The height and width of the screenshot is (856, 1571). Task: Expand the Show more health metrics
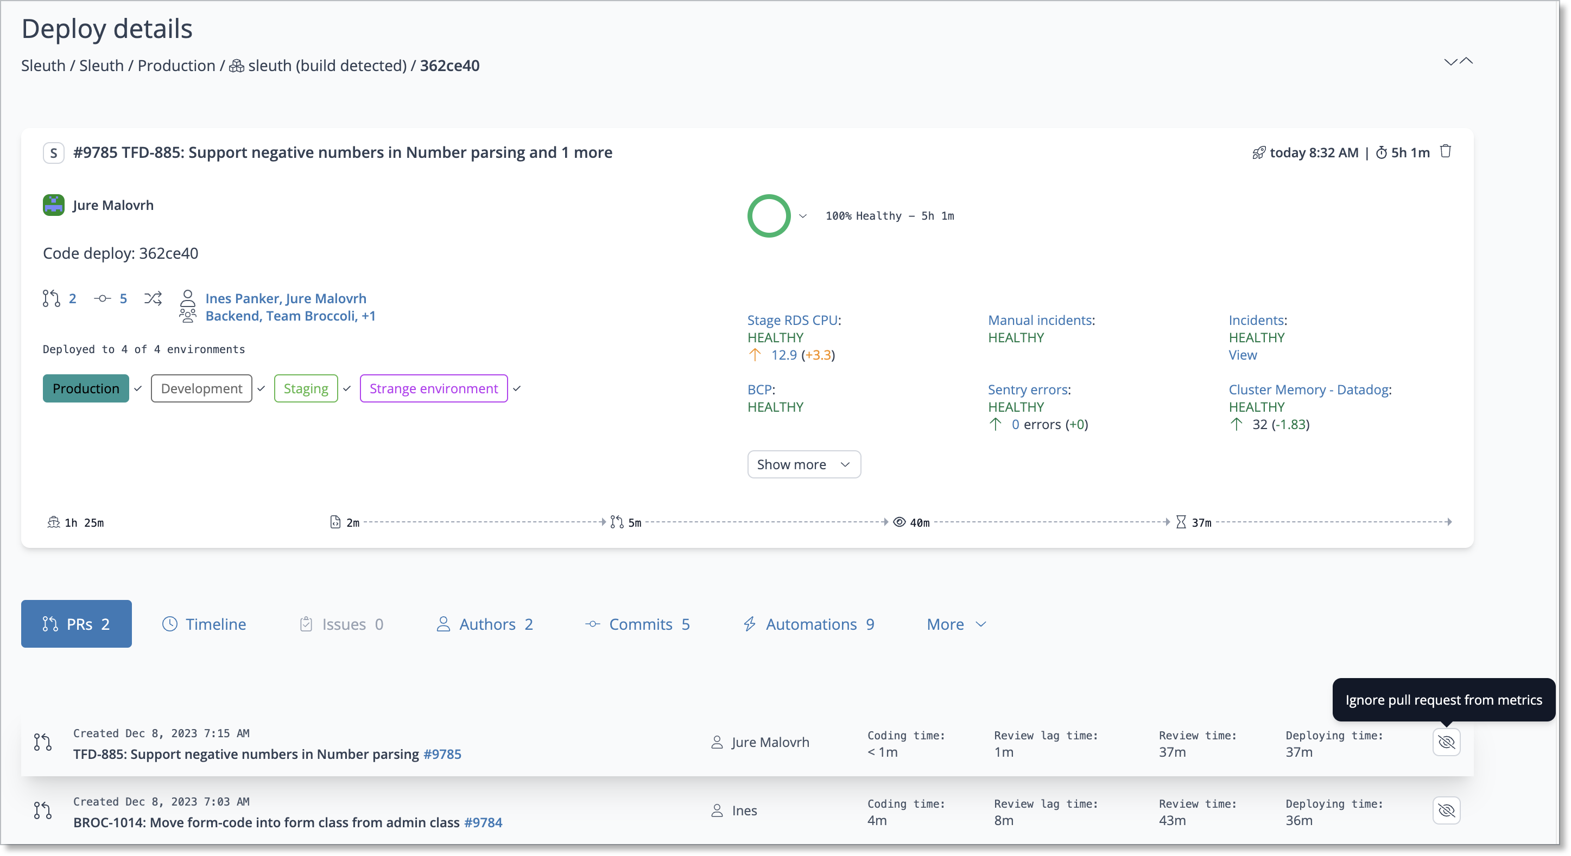click(x=803, y=464)
